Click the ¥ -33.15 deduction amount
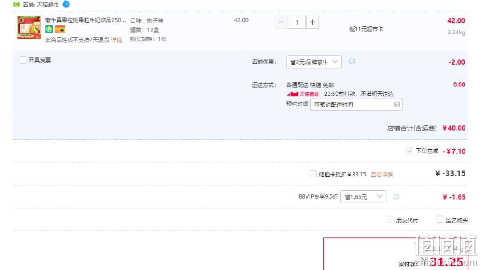This screenshot has width=481, height=270. pos(450,173)
